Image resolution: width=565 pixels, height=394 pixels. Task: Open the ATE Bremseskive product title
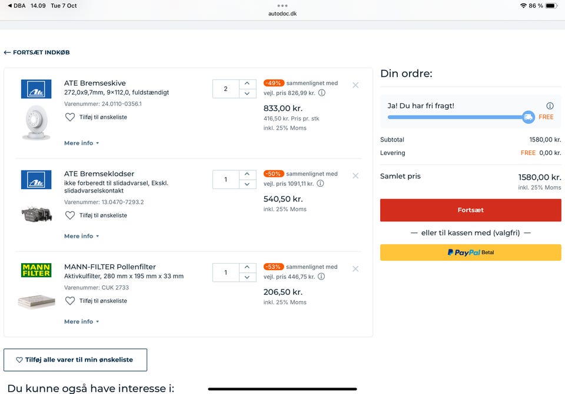[x=95, y=83]
